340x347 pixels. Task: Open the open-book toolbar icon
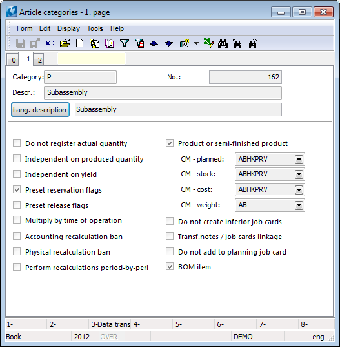click(110, 43)
